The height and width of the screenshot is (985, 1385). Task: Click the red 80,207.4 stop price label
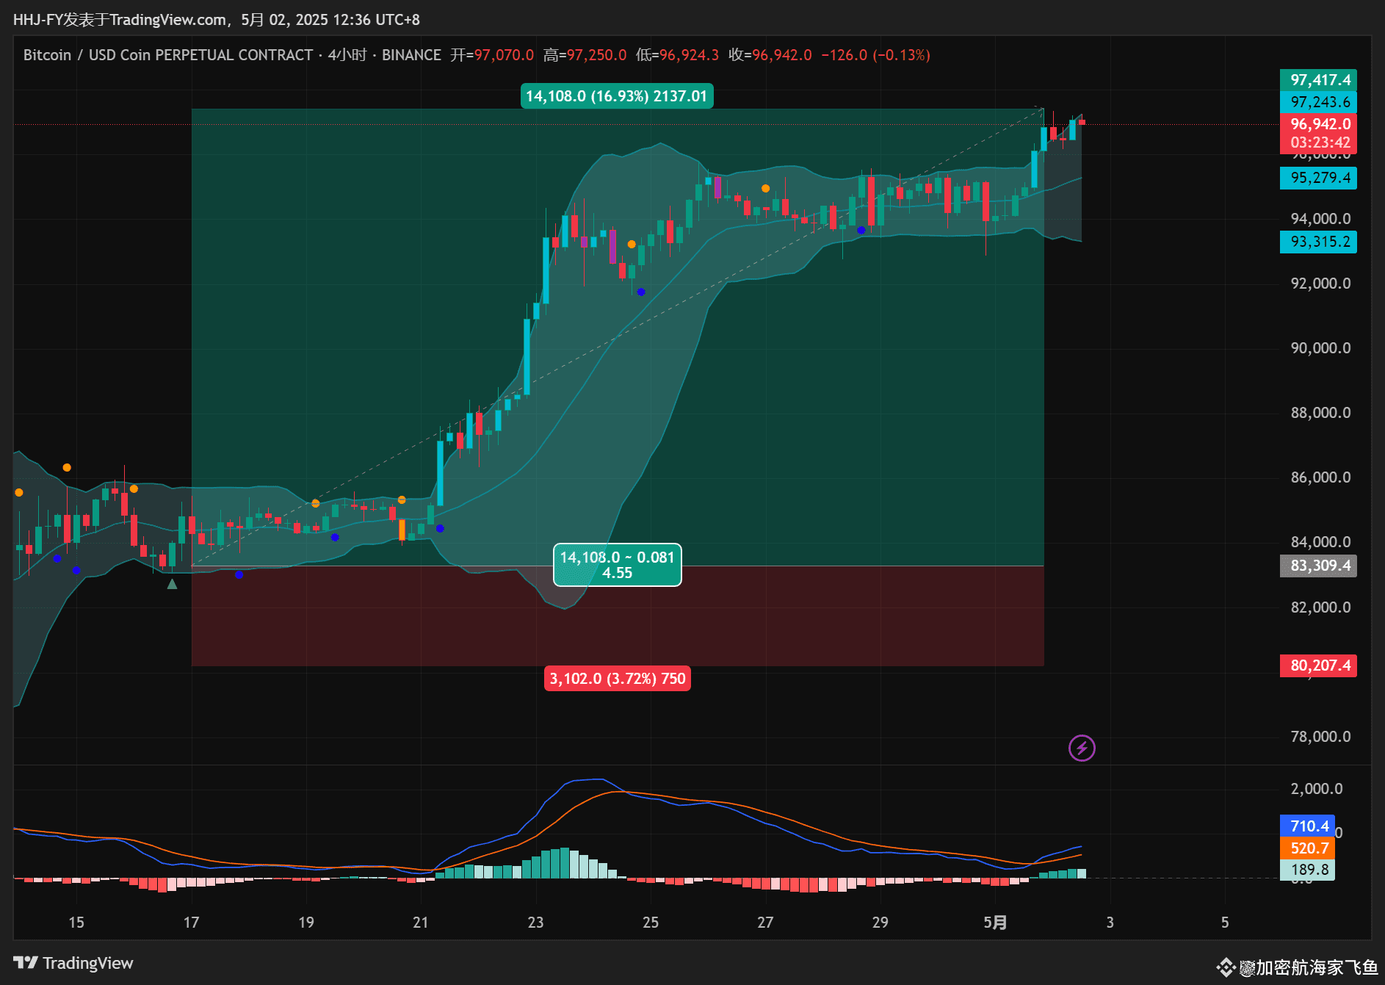[1319, 665]
